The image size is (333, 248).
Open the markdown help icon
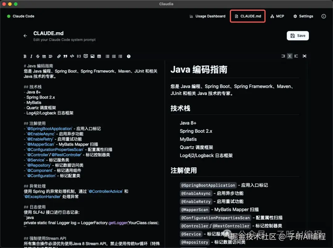point(129,56)
